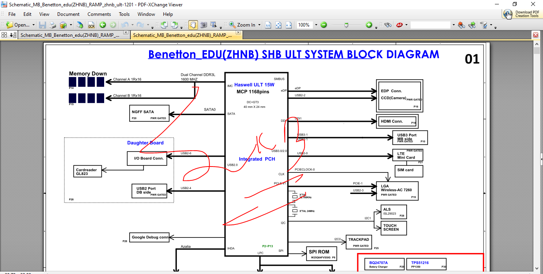This screenshot has height=274, width=543.
Task: Rotate page clockwise
Action: pos(175,25)
